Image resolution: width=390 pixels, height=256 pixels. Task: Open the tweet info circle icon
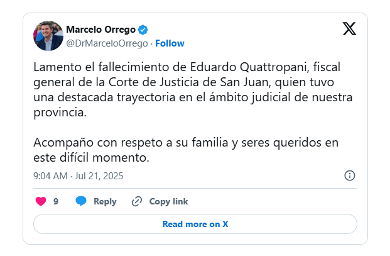coord(350,175)
